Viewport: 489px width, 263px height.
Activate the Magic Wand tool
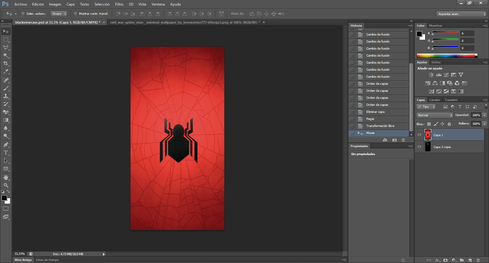(x=6, y=55)
